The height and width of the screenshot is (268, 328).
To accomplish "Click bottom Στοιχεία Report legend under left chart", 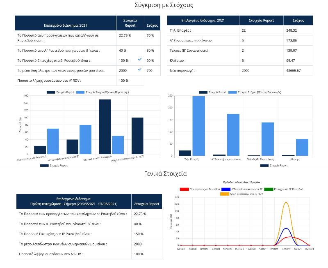I will pyautogui.click(x=54, y=166).
